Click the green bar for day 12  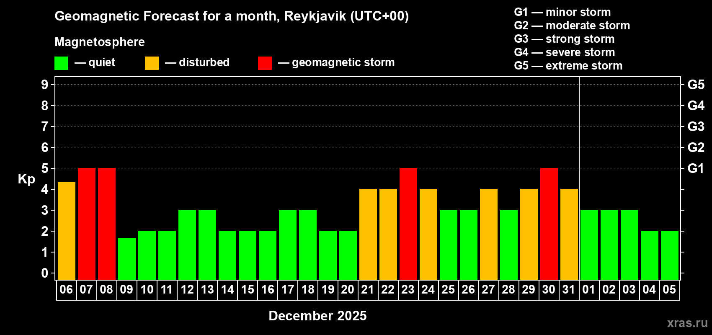tap(187, 245)
